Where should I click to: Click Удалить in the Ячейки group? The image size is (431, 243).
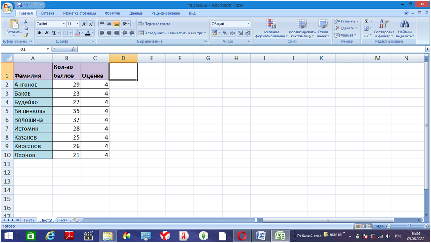coord(346,28)
